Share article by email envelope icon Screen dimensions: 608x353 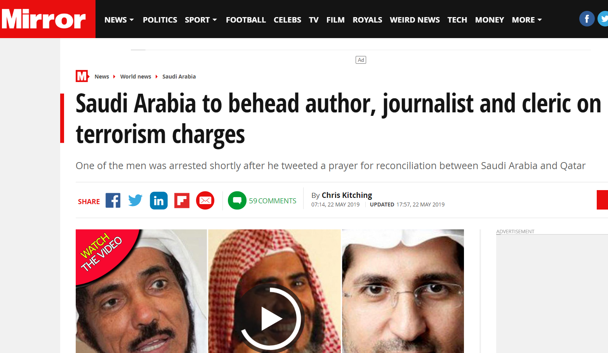205,201
